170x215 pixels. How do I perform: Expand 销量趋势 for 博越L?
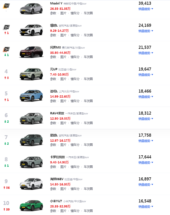(x=146, y=31)
